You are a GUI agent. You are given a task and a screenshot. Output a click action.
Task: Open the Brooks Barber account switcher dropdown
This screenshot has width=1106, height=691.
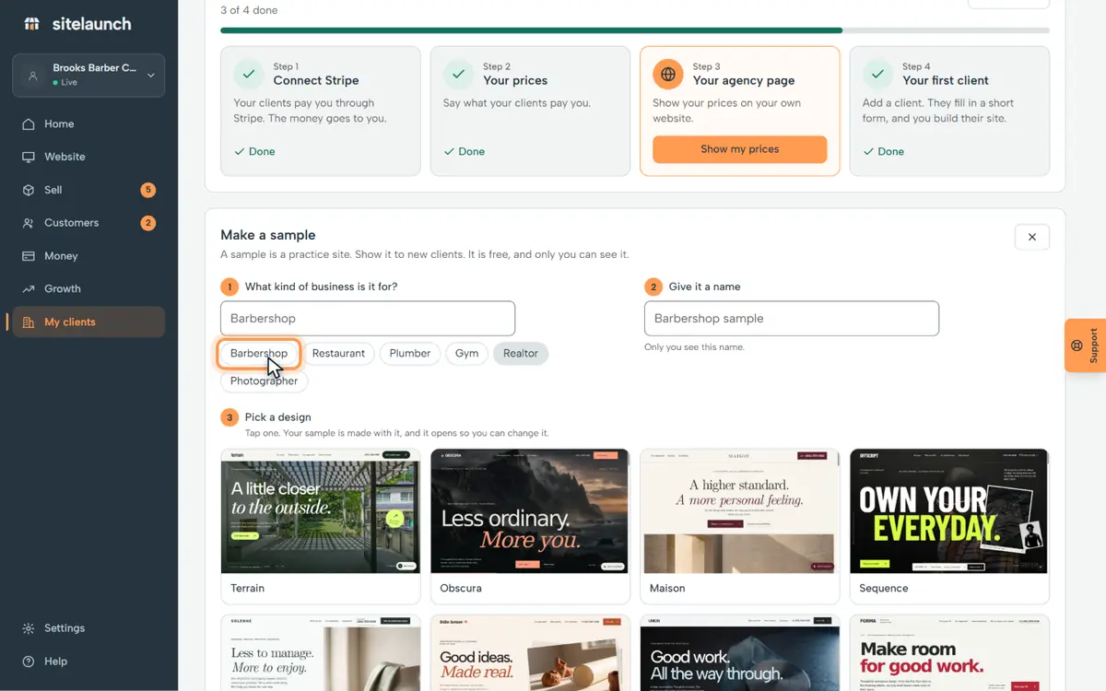pos(88,76)
